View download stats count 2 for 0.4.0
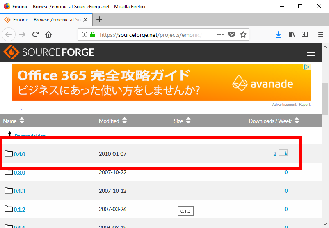 pos(275,154)
